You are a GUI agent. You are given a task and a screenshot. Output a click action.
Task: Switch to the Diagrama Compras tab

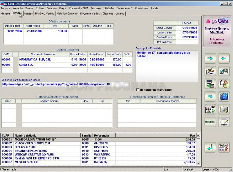pyautogui.click(x=113, y=14)
